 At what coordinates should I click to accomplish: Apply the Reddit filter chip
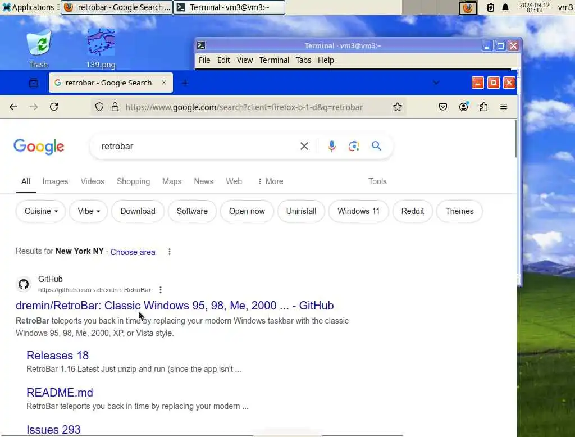pyautogui.click(x=413, y=211)
